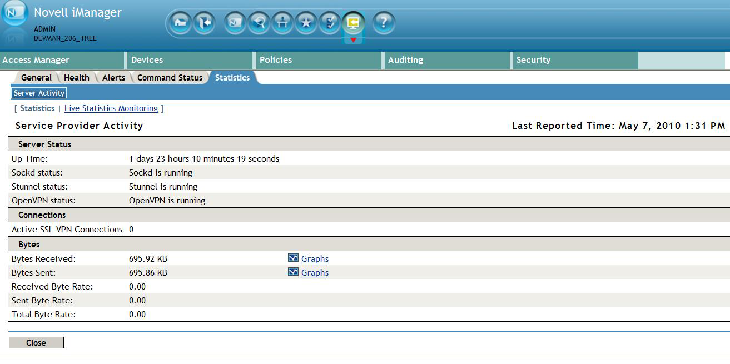Expand the red arrow under the active toolbar icon

353,41
